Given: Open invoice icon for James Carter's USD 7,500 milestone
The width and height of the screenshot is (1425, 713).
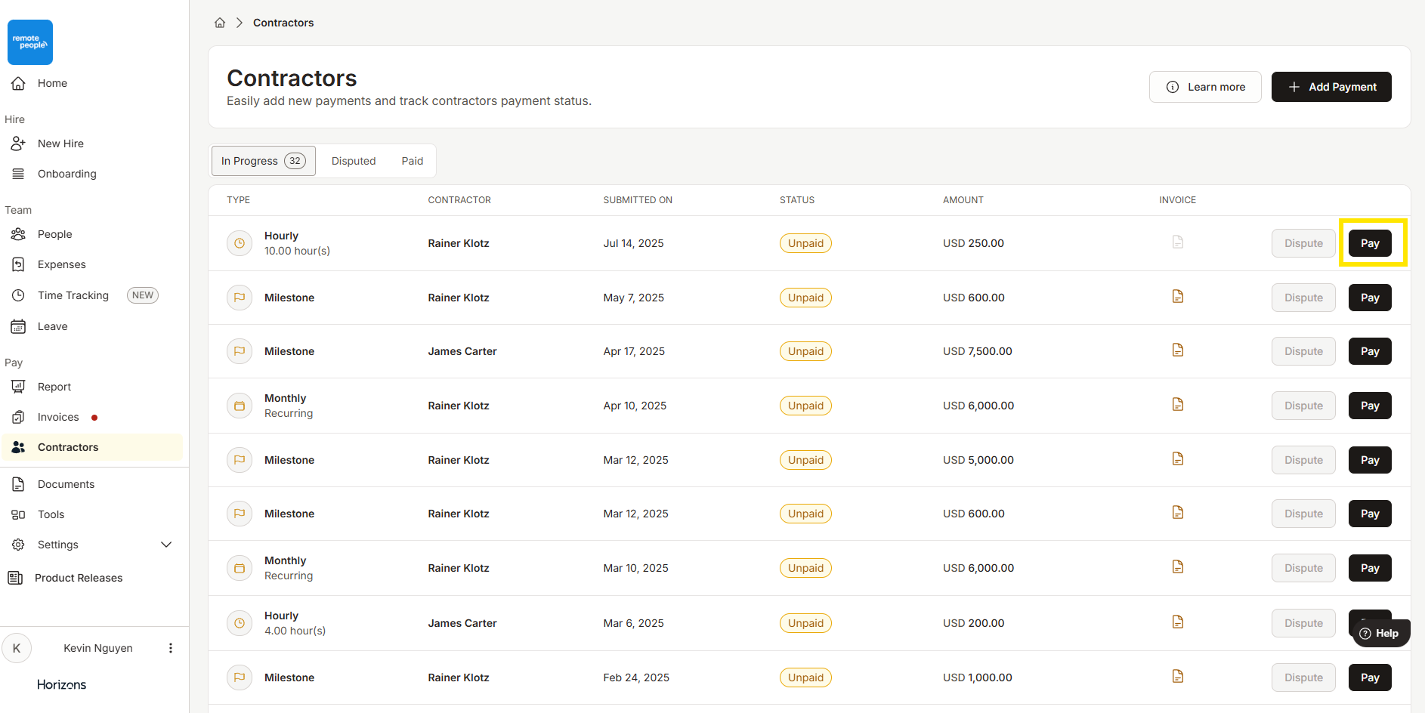Looking at the screenshot, I should click(1177, 350).
